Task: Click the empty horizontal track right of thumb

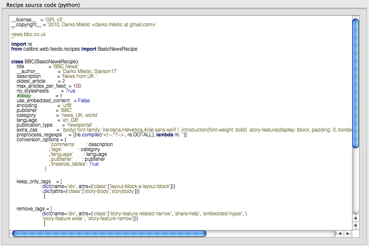Action: tap(271, 233)
